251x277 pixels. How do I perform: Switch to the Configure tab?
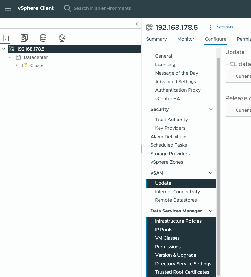pyautogui.click(x=215, y=39)
